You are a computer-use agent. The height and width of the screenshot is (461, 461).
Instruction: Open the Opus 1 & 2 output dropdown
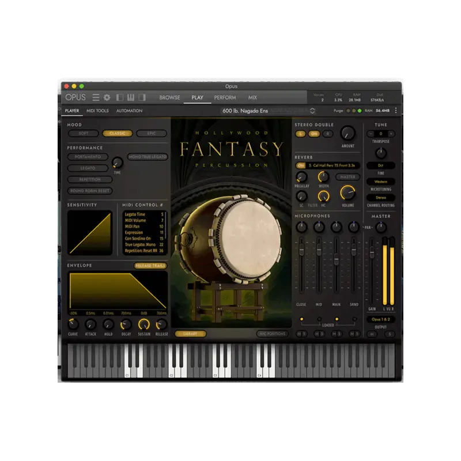point(380,319)
